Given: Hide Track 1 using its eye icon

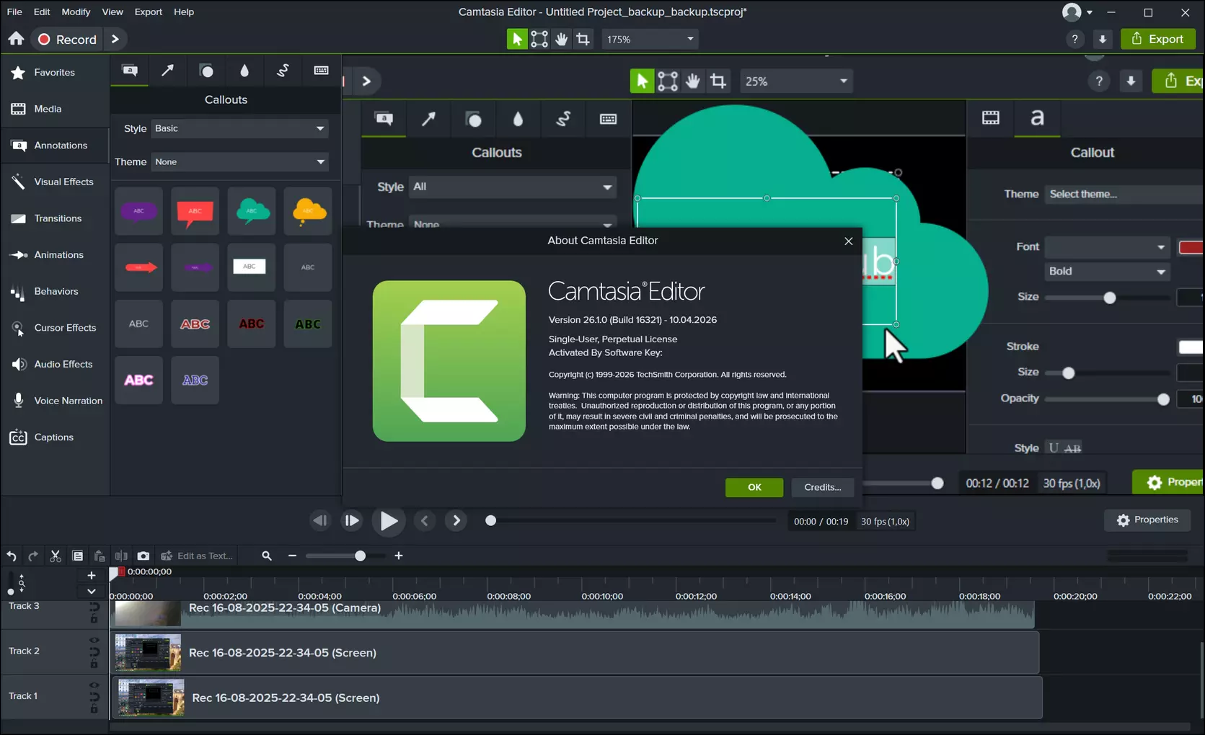Looking at the screenshot, I should [x=94, y=685].
